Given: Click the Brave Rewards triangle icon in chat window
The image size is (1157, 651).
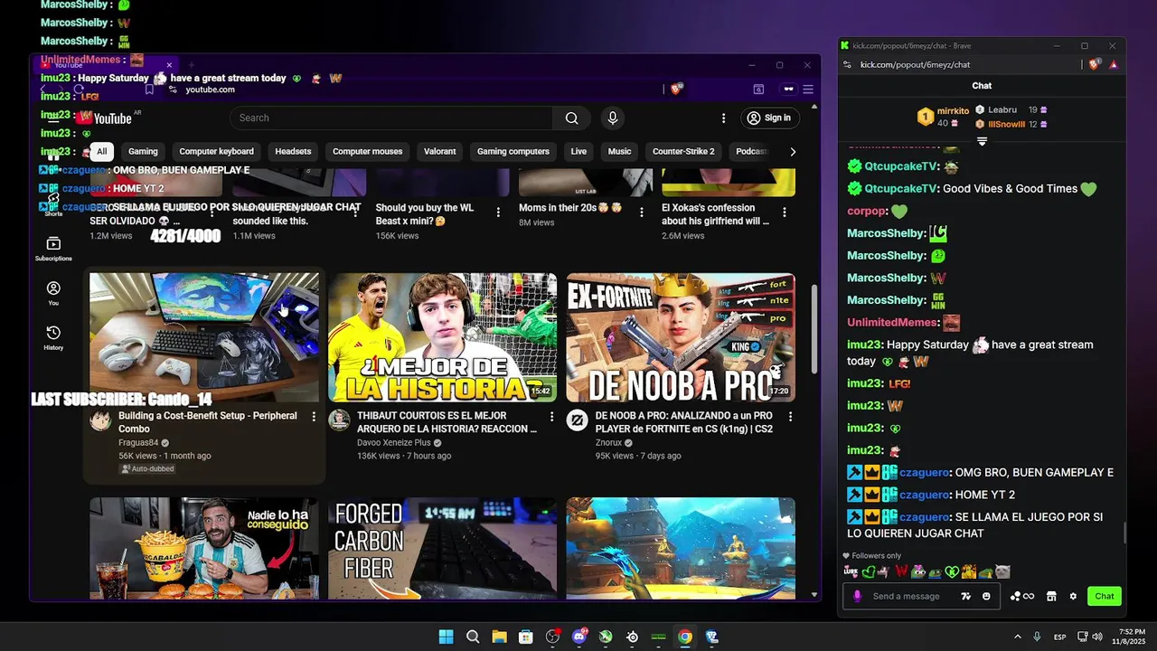Looking at the screenshot, I should 1114,64.
